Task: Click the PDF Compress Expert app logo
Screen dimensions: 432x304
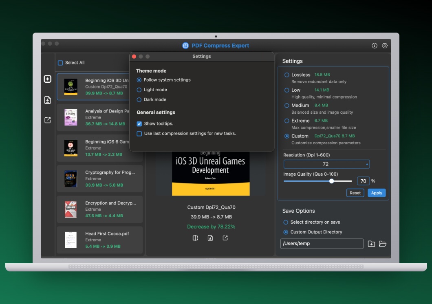Action: tap(185, 46)
